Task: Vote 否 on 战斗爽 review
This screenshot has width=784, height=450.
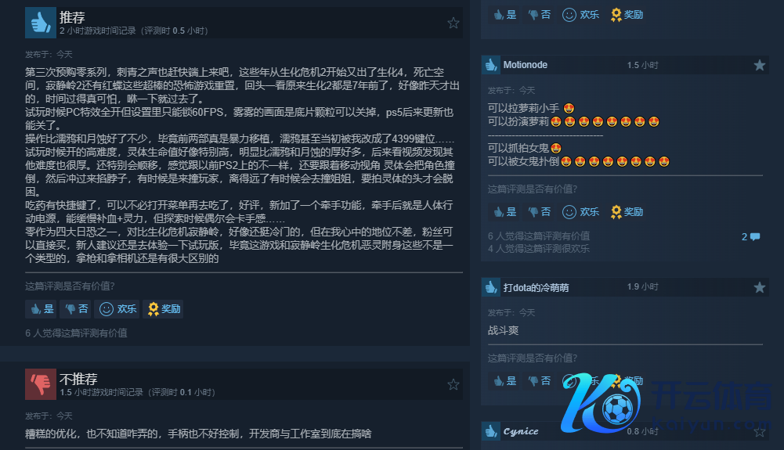Action: 539,381
